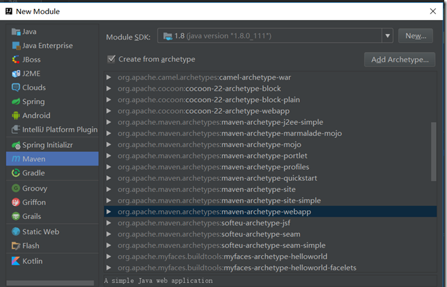Open the Module SDK dropdown arrow
The height and width of the screenshot is (287, 447).
click(x=387, y=36)
